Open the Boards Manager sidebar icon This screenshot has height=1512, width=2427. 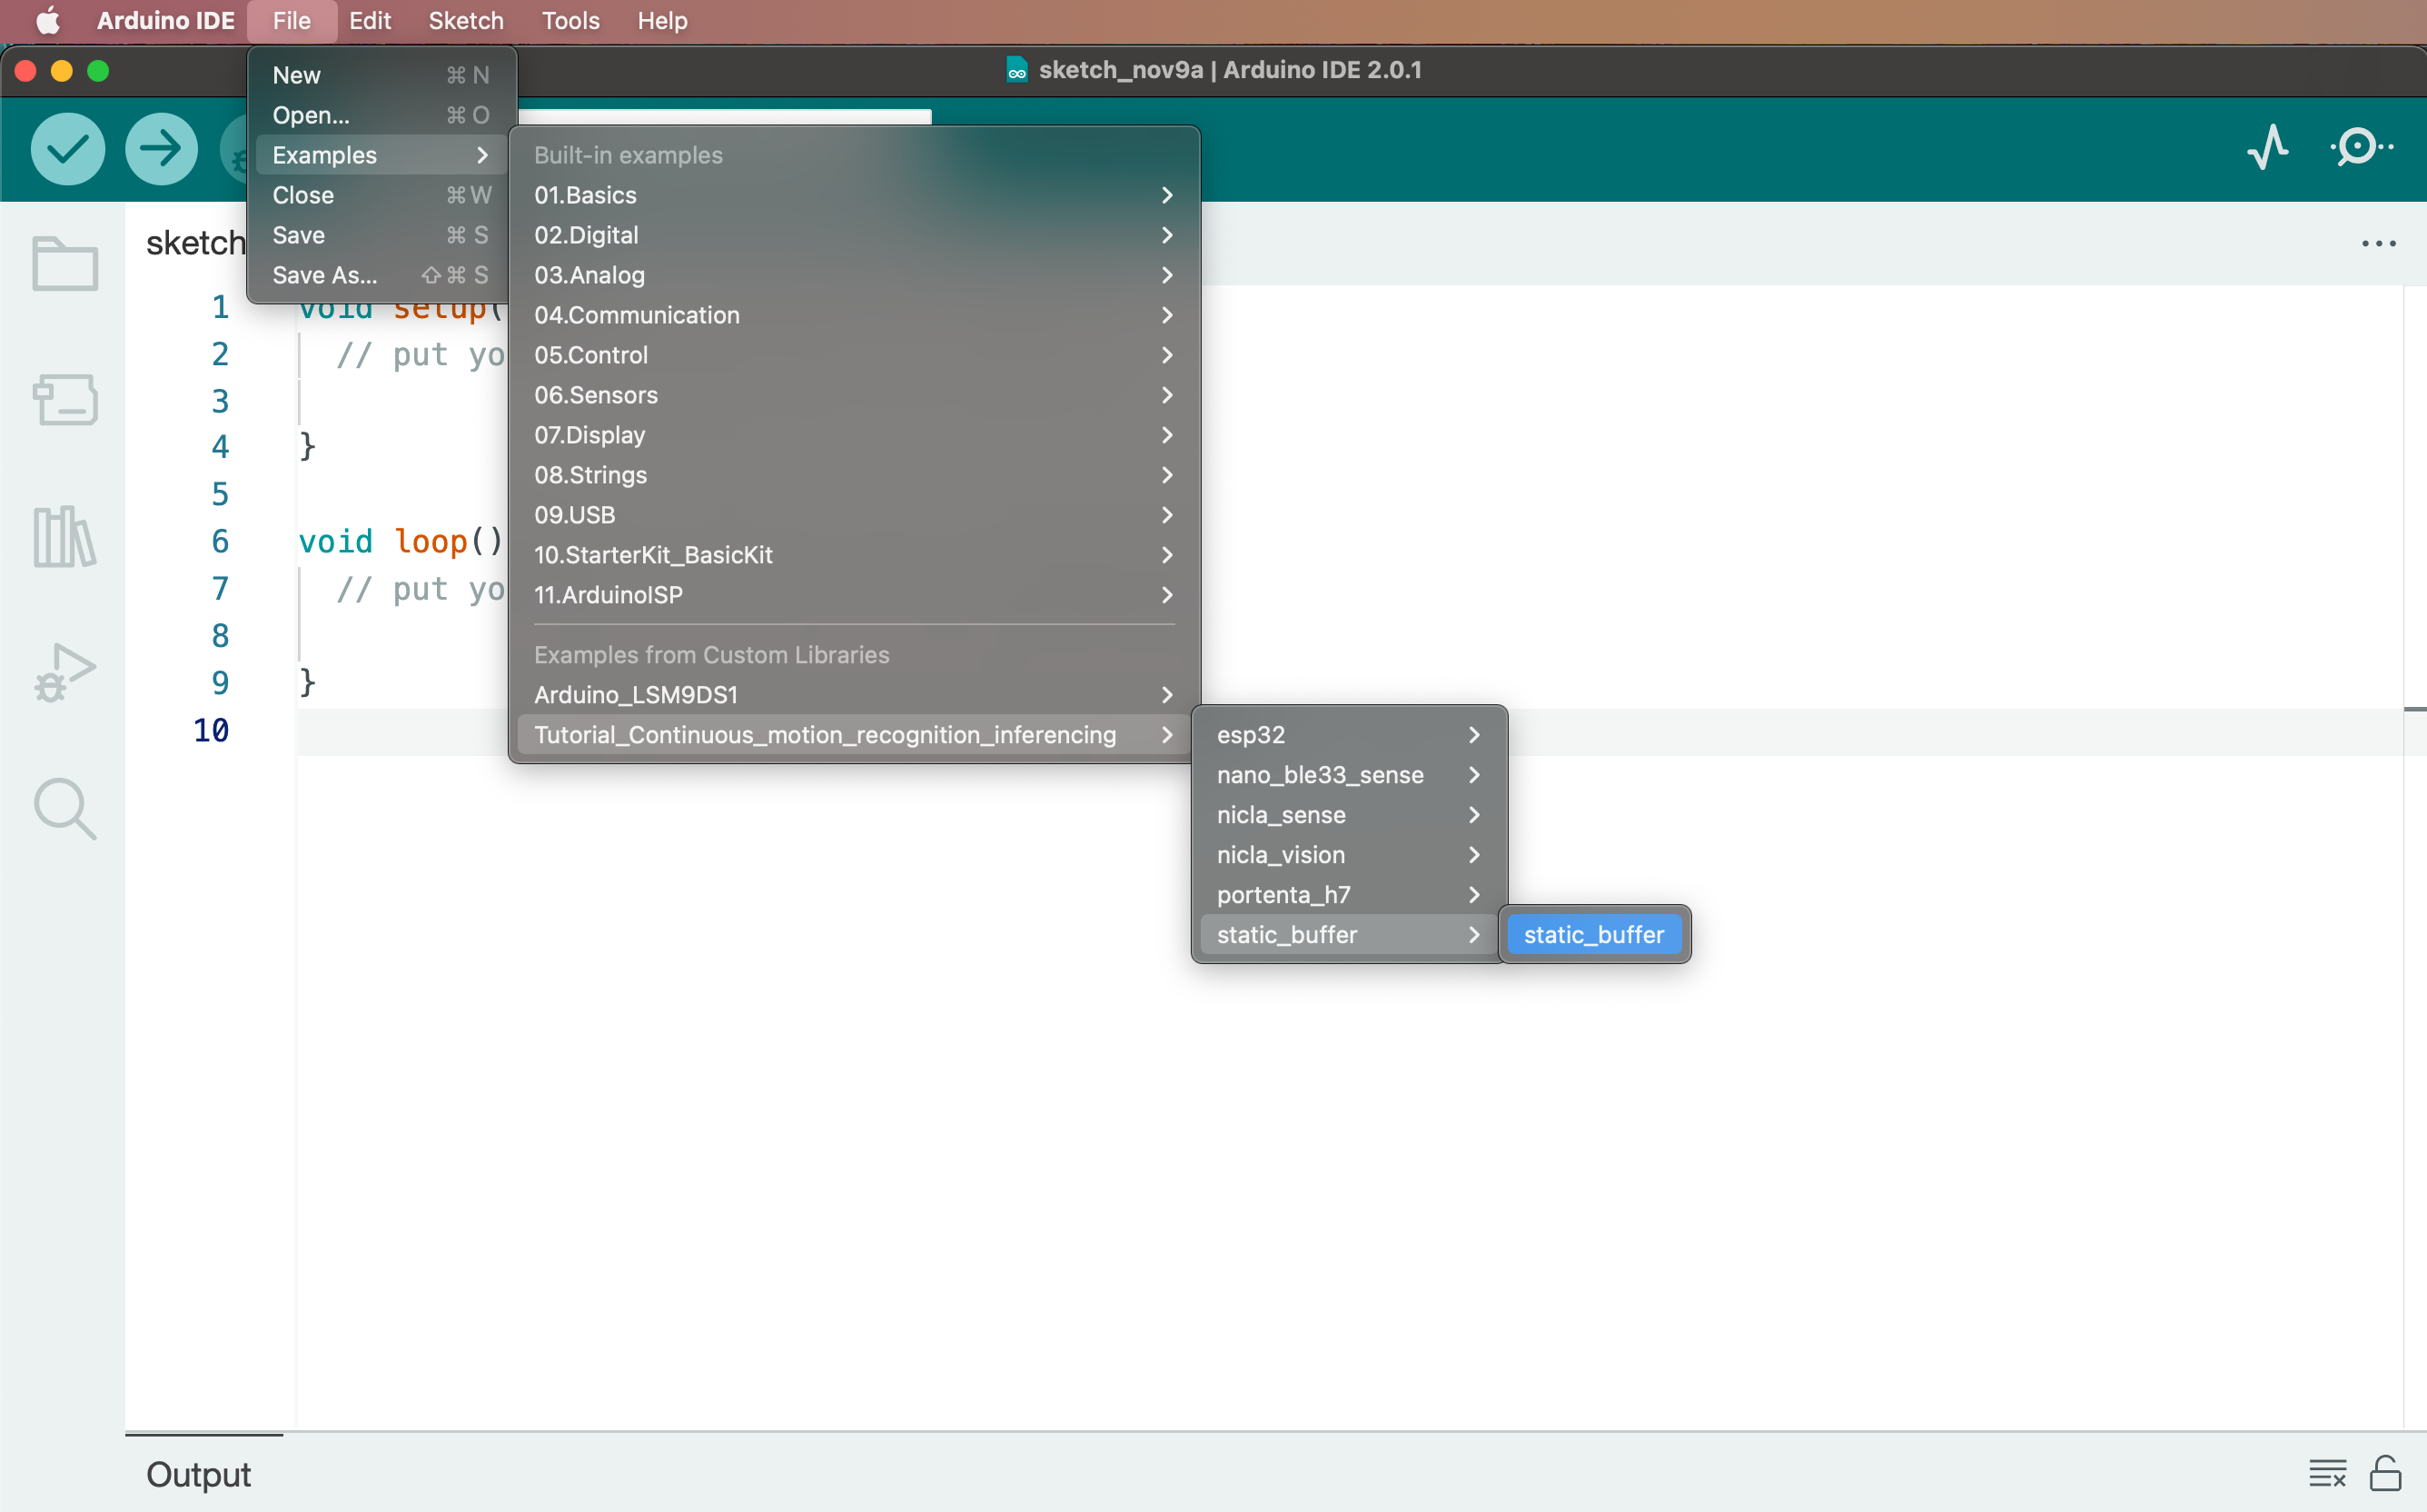[65, 400]
